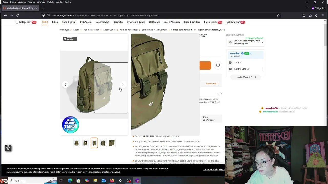Click the Kadın Aksesuar breadcrumb
The image size is (328, 184).
point(91,30)
